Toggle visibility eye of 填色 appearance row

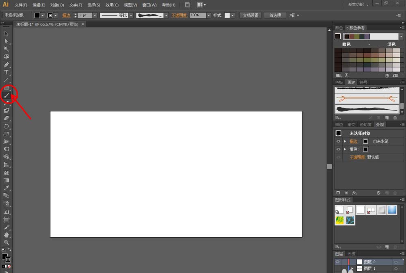pyautogui.click(x=338, y=149)
